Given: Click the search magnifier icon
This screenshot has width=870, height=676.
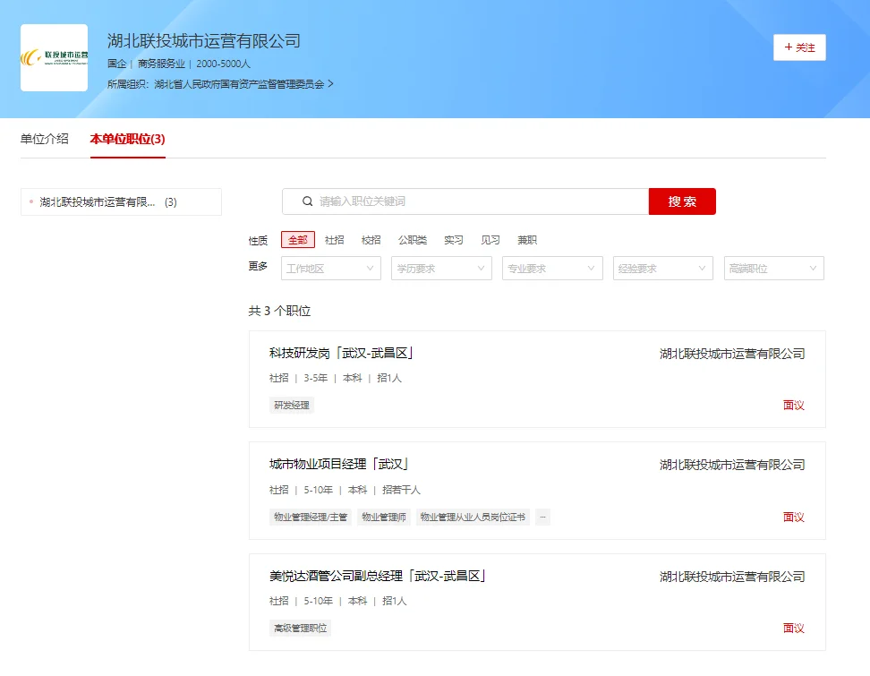Looking at the screenshot, I should (308, 201).
